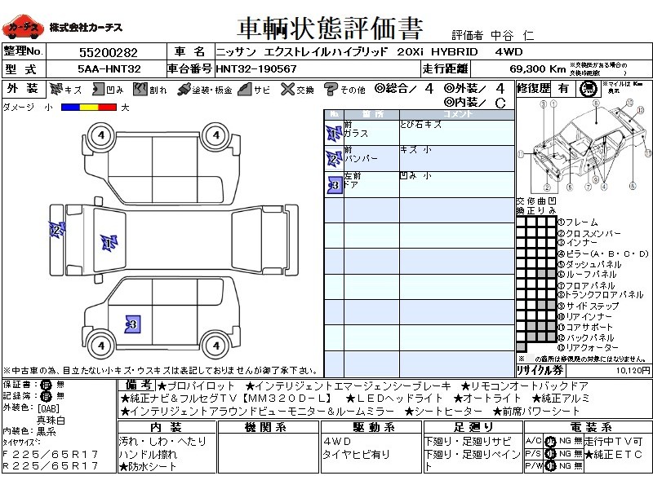This screenshot has height=489, width=653.
Task: Click the crack (割れ) legend icon
Action: (x=139, y=89)
